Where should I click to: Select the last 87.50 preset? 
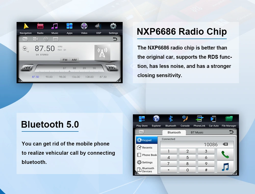[103, 77]
